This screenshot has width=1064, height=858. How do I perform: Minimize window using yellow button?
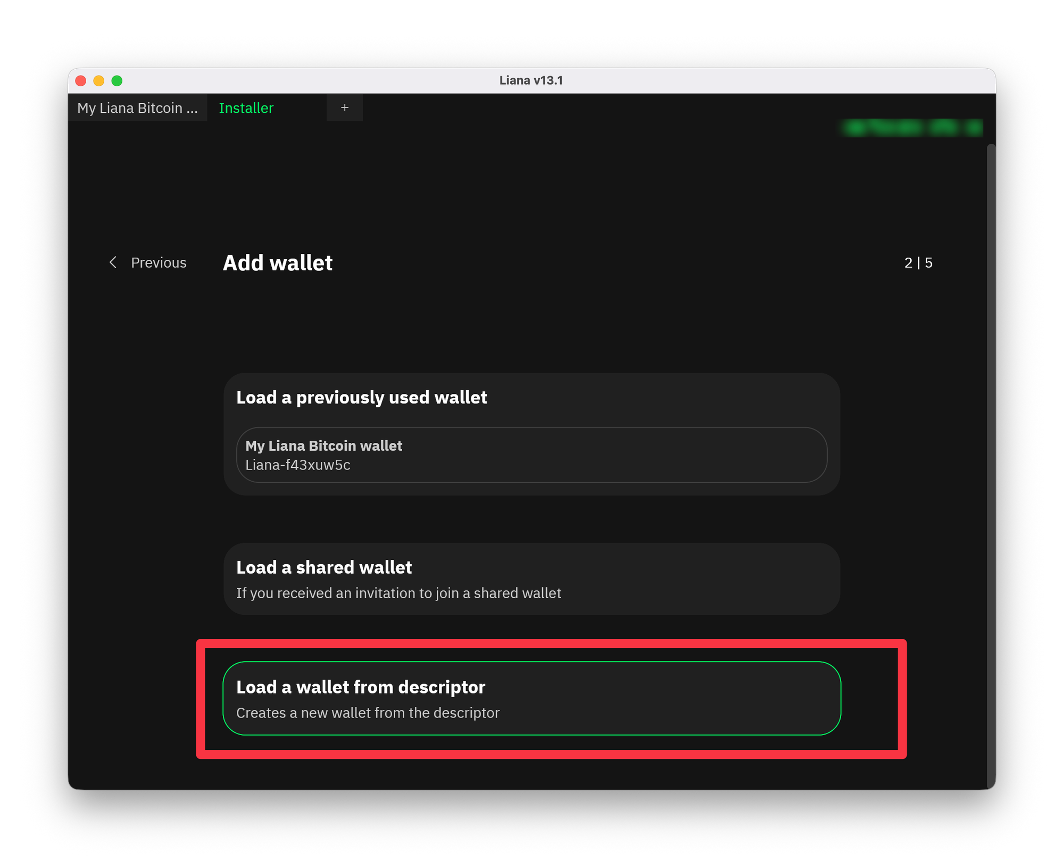coord(99,80)
